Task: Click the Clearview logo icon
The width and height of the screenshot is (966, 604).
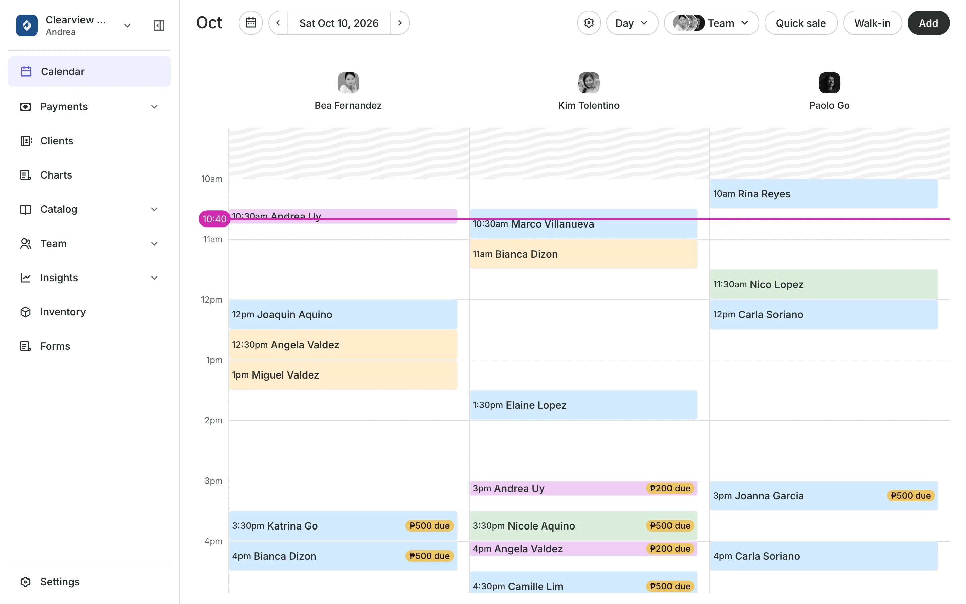Action: pos(26,26)
